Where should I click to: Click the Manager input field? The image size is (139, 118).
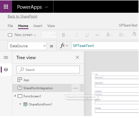click(x=117, y=111)
